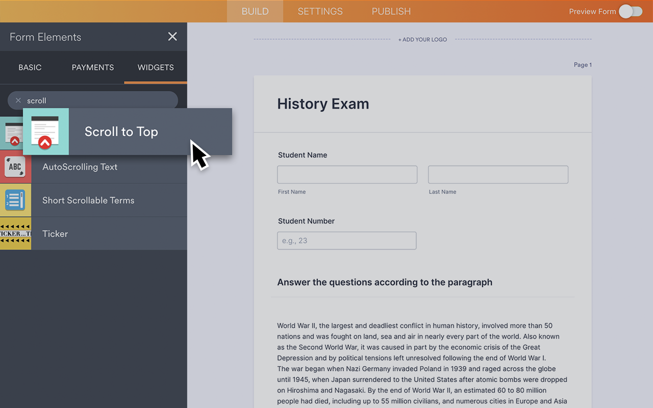
Task: Open the SETTINGS top menu
Action: coord(320,11)
